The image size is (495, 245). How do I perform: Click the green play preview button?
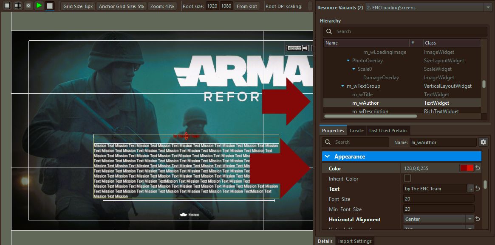tap(39, 6)
